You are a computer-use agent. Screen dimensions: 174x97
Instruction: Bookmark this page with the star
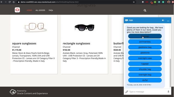(134, 2)
